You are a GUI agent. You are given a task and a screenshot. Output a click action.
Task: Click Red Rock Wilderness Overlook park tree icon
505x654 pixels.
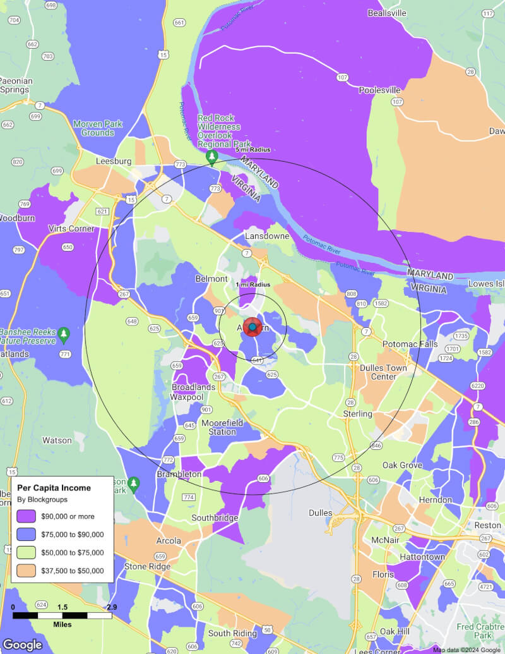coord(213,156)
